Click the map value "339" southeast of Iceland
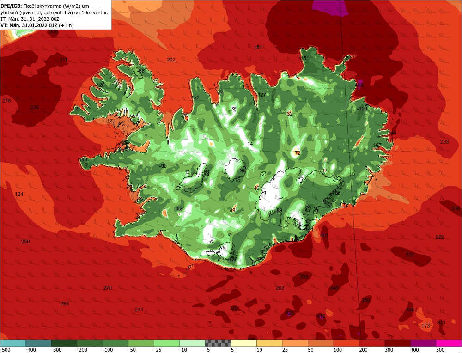The height and width of the screenshot is (353, 462). 304,277
